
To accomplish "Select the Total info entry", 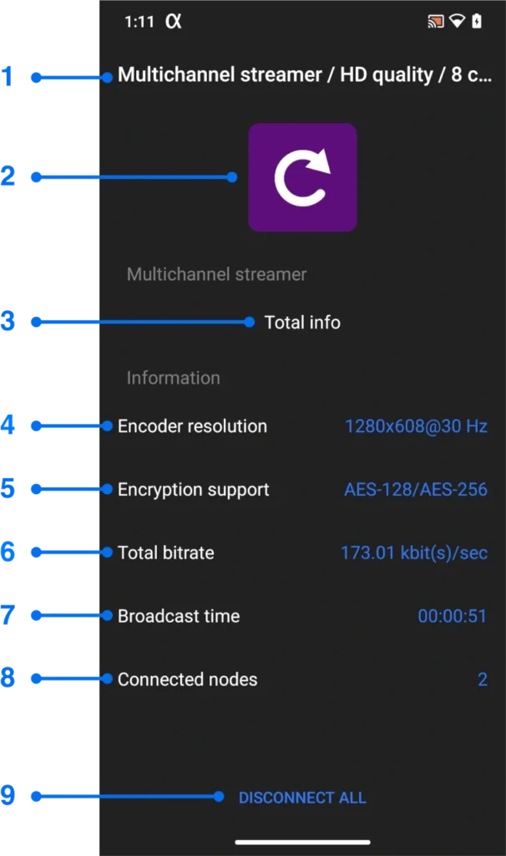I will pyautogui.click(x=302, y=322).
